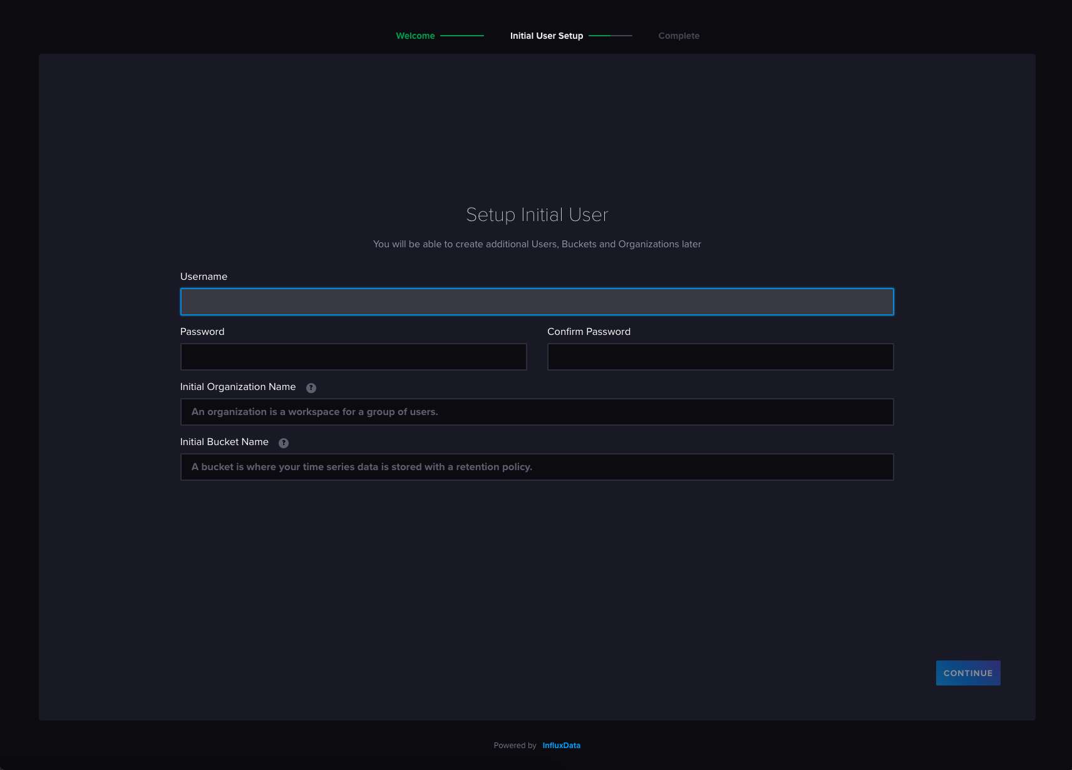Screen dimensions: 1072x770
Task: Click the Username label text
Action: pos(204,277)
